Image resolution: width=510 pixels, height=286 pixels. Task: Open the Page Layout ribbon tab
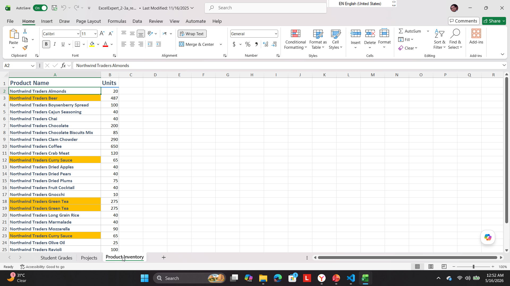coord(88,21)
